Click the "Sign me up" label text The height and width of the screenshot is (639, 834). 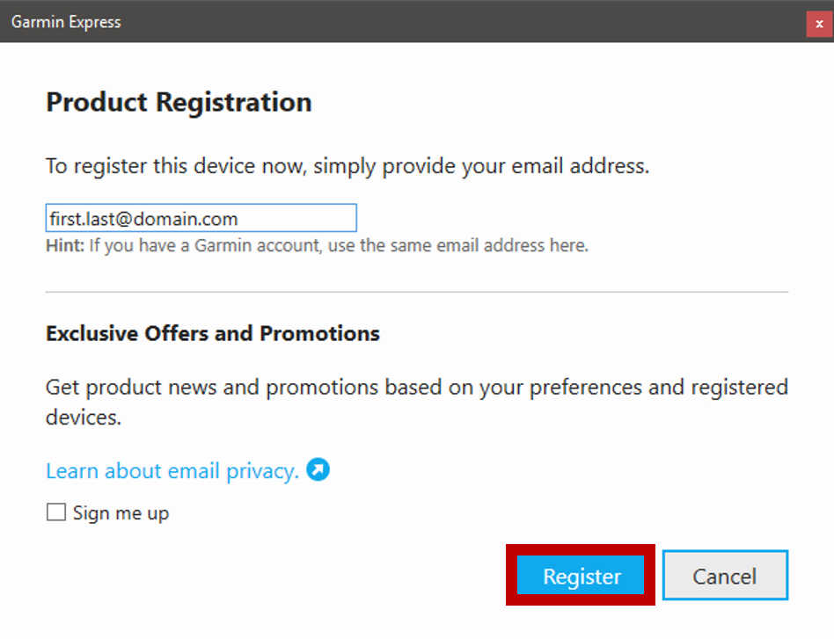[121, 513]
